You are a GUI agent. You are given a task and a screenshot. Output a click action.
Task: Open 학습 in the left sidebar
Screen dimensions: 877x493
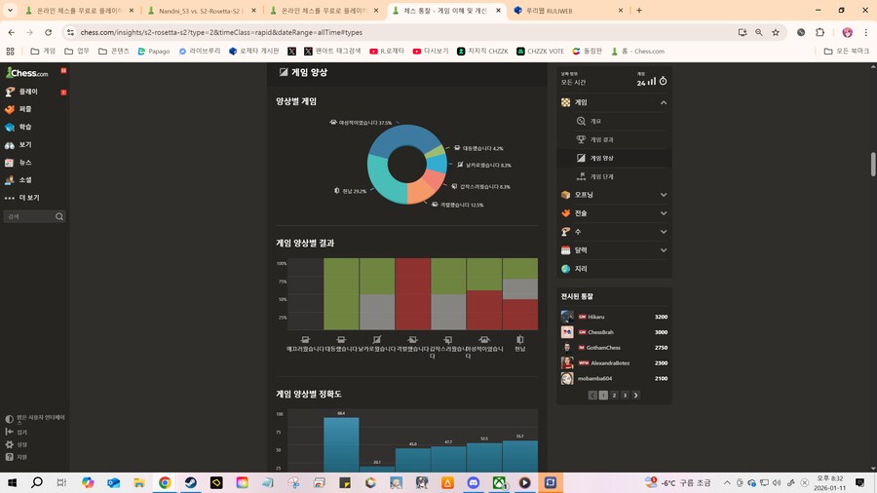click(x=25, y=127)
